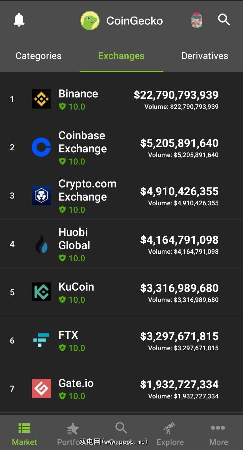
Task: Tap the FTX exchange name
Action: point(68,335)
